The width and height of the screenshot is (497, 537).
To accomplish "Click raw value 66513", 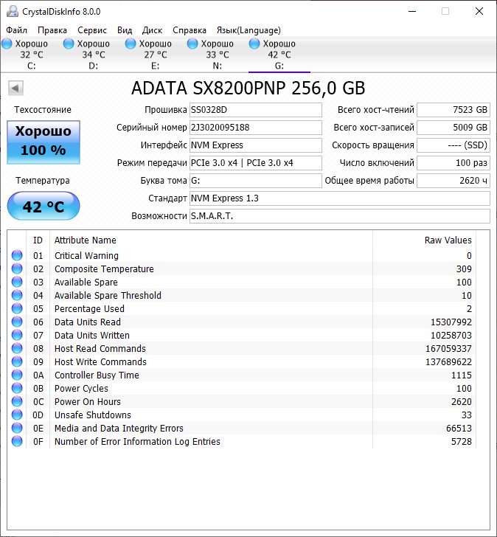I will pyautogui.click(x=459, y=428).
